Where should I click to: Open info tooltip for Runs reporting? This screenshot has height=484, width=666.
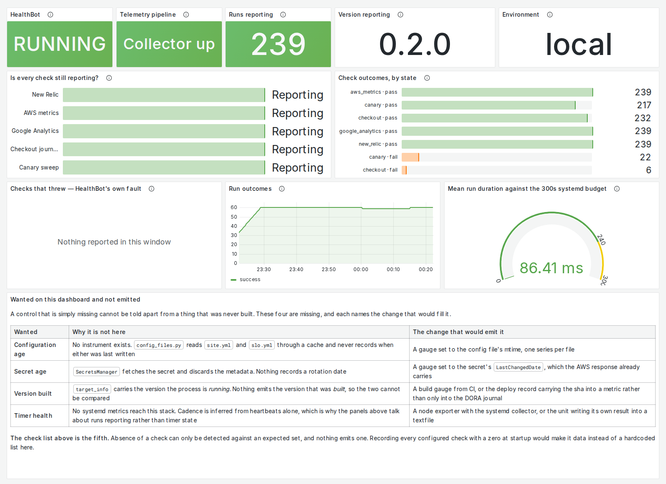(x=283, y=15)
